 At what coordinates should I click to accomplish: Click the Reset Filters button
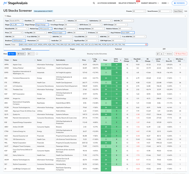click(x=181, y=54)
